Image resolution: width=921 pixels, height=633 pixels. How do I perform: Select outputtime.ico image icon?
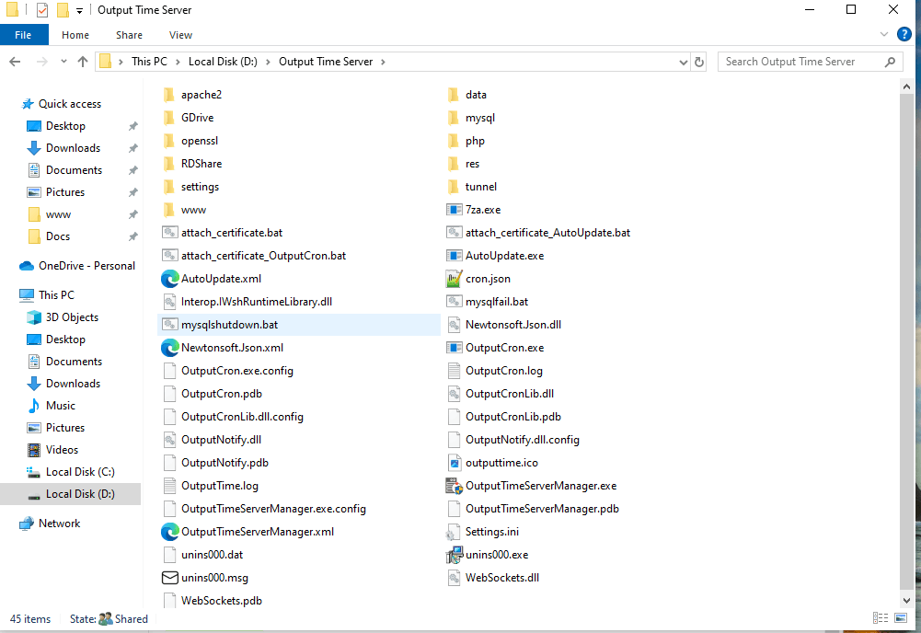[x=454, y=463]
